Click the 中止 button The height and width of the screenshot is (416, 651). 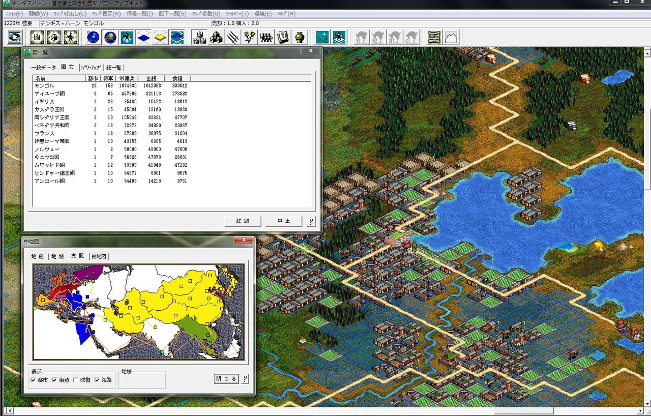[x=284, y=221]
